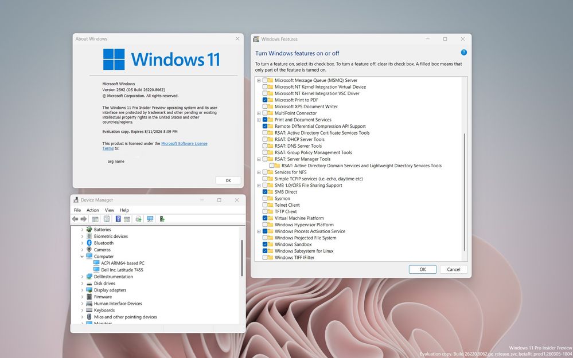The width and height of the screenshot is (573, 358).
Task: Open the Action menu in Device Manager
Action: click(92, 210)
